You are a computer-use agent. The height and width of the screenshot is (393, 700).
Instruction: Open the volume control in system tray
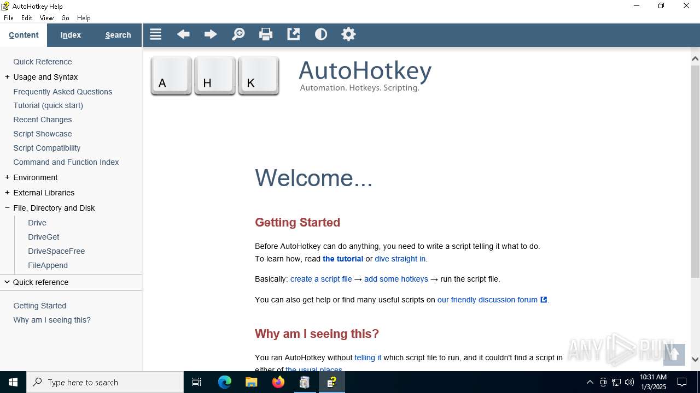(x=629, y=382)
